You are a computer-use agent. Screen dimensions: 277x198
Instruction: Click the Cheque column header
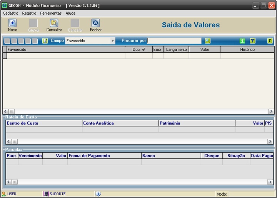click(x=212, y=156)
